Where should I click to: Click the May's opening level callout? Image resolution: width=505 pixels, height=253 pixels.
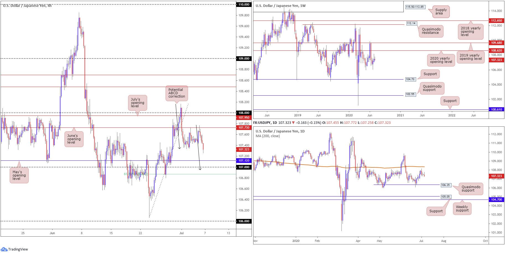tap(19, 175)
